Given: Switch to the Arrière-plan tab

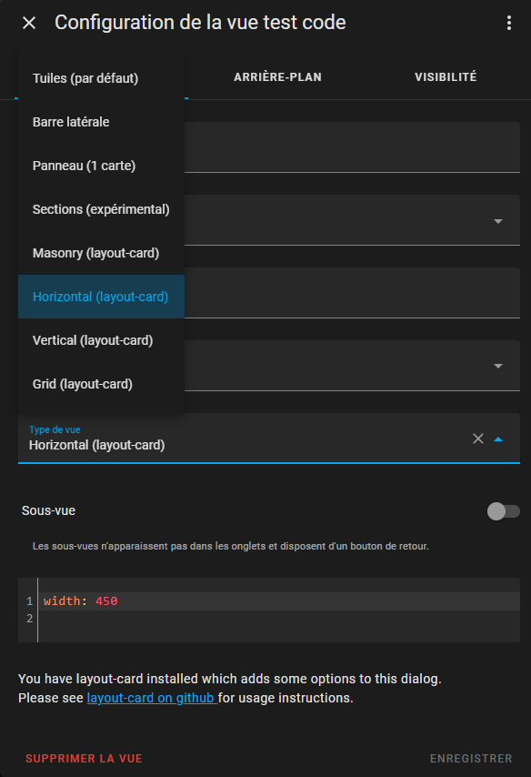Looking at the screenshot, I should pyautogui.click(x=278, y=77).
